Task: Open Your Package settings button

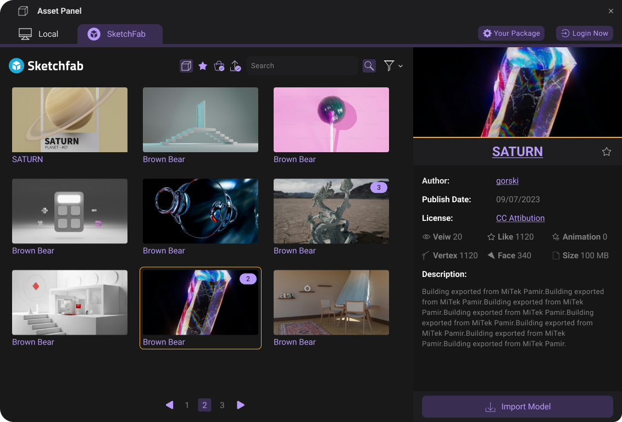Action: point(511,34)
